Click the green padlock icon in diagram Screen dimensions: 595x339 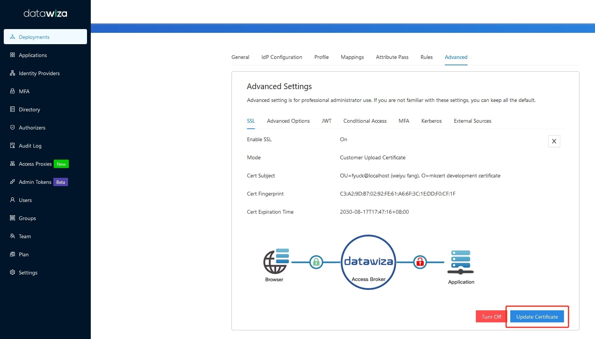pyautogui.click(x=316, y=262)
